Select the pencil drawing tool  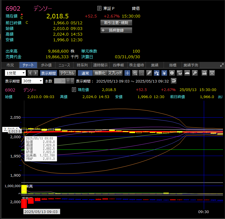point(149,73)
